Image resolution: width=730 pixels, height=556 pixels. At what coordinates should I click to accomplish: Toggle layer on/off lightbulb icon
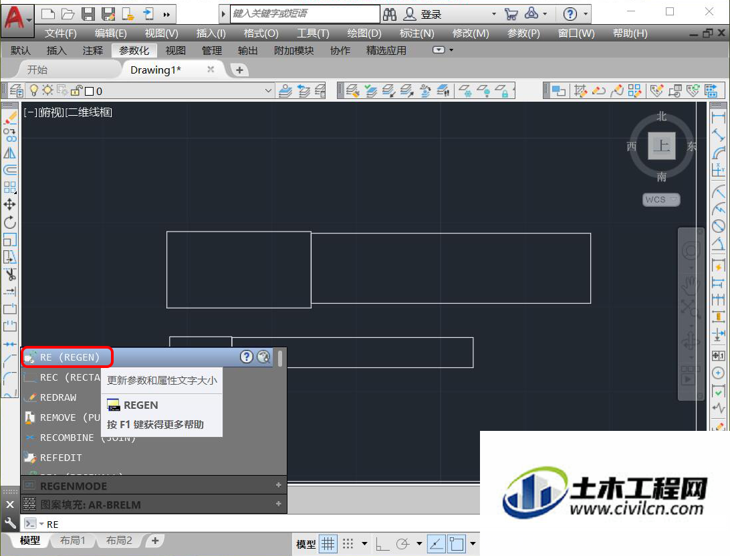(x=34, y=90)
